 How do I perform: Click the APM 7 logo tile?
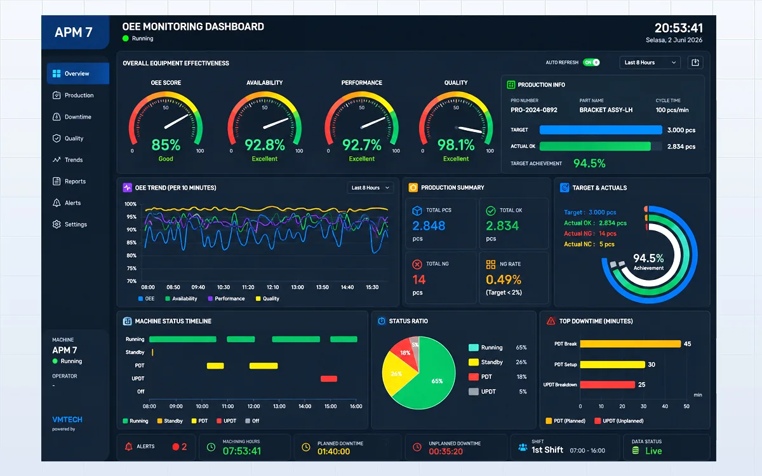(x=75, y=32)
